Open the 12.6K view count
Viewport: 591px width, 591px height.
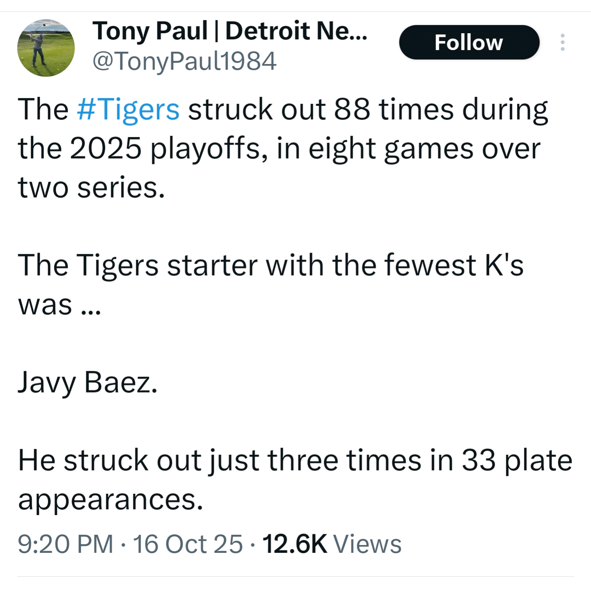point(294,544)
